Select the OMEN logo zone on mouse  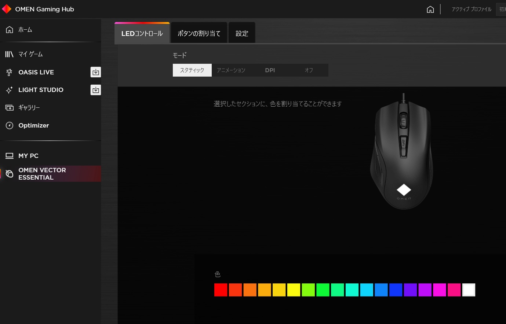pyautogui.click(x=404, y=190)
